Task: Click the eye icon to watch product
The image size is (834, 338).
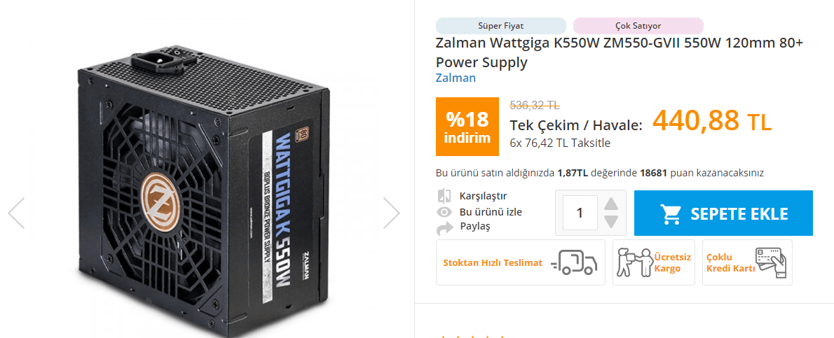Action: point(444,213)
